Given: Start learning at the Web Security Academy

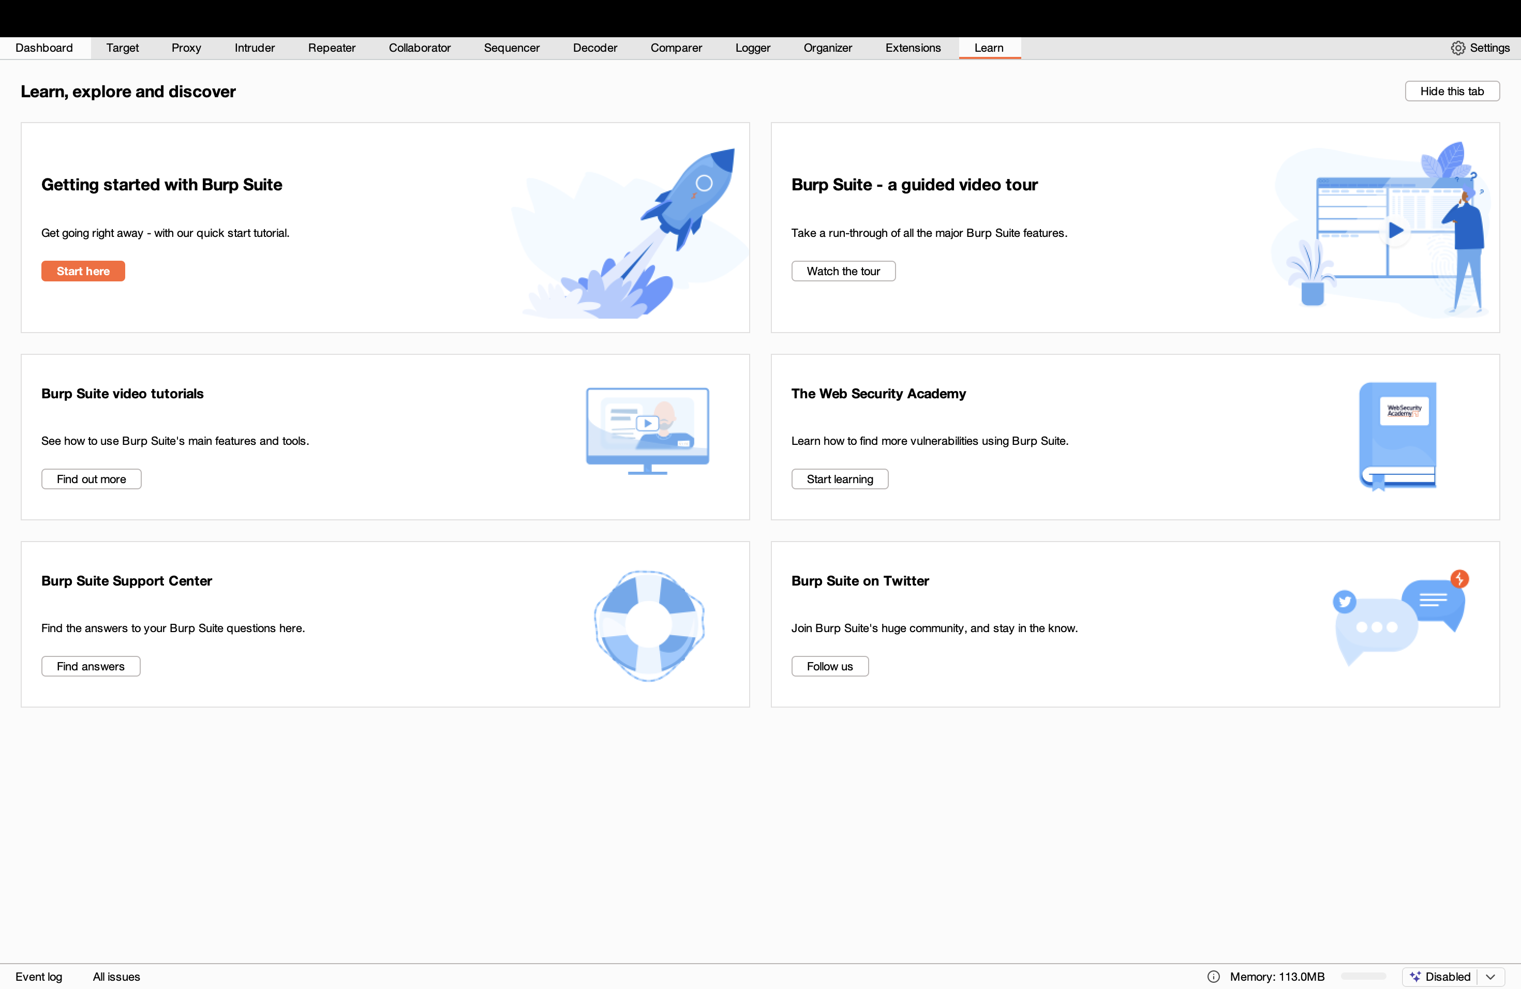Looking at the screenshot, I should 839,478.
